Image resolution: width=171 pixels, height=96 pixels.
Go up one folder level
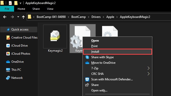click(23, 17)
